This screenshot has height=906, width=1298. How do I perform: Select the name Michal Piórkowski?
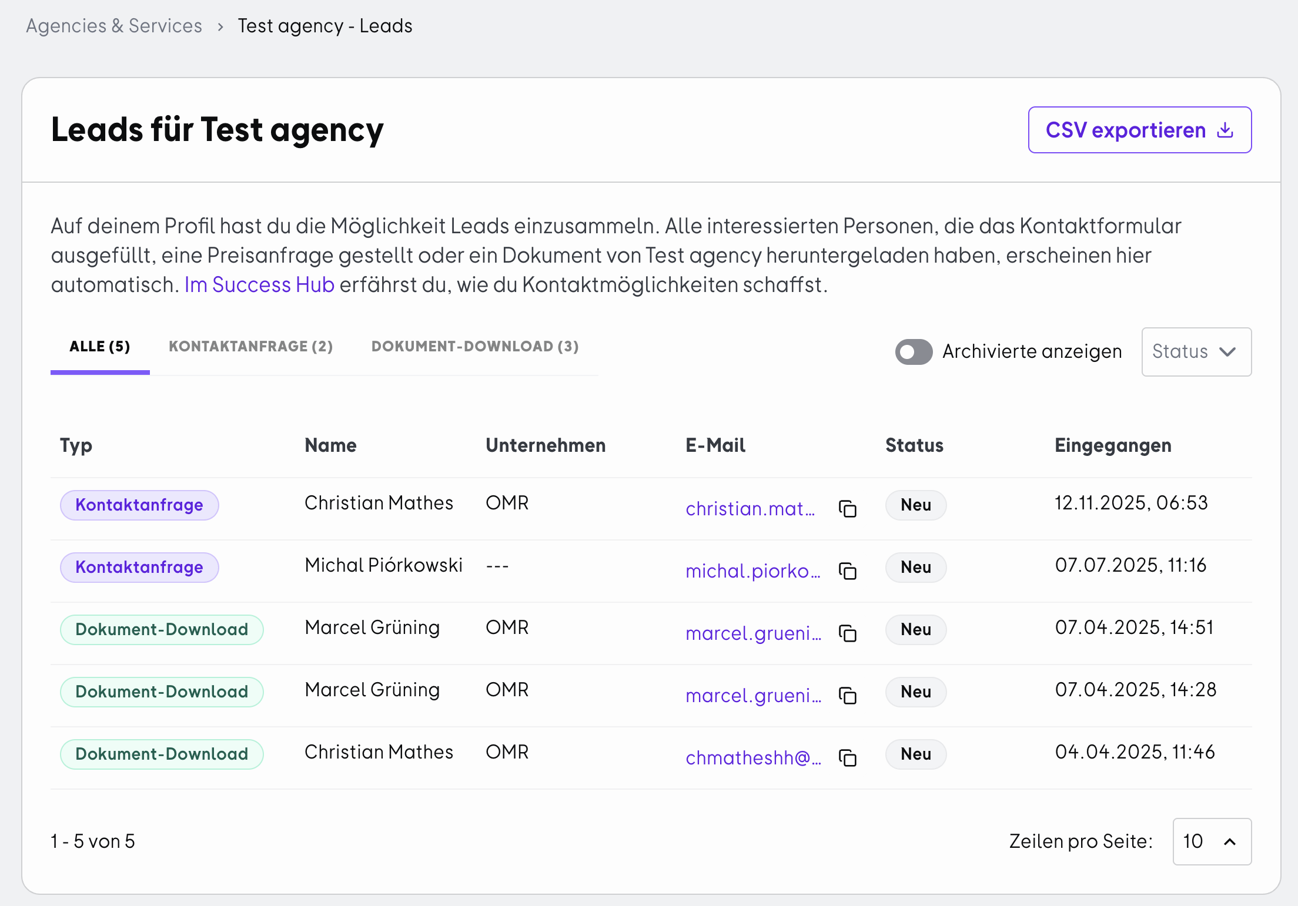[x=384, y=565]
